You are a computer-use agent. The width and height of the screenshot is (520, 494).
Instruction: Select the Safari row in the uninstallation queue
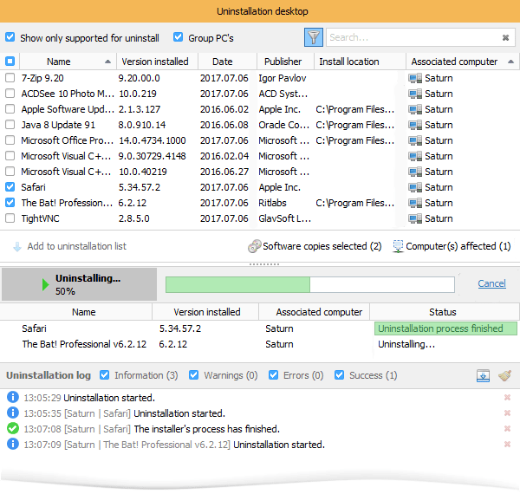(258, 328)
